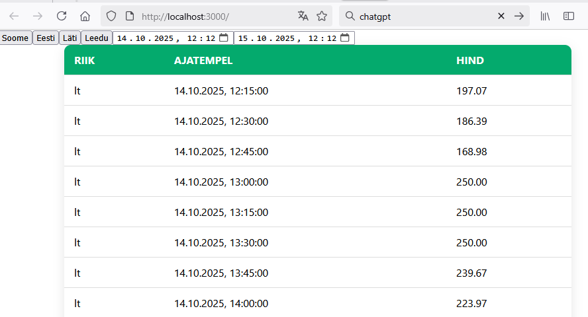Reload the current page
Screen dimensions: 588x317
point(62,16)
